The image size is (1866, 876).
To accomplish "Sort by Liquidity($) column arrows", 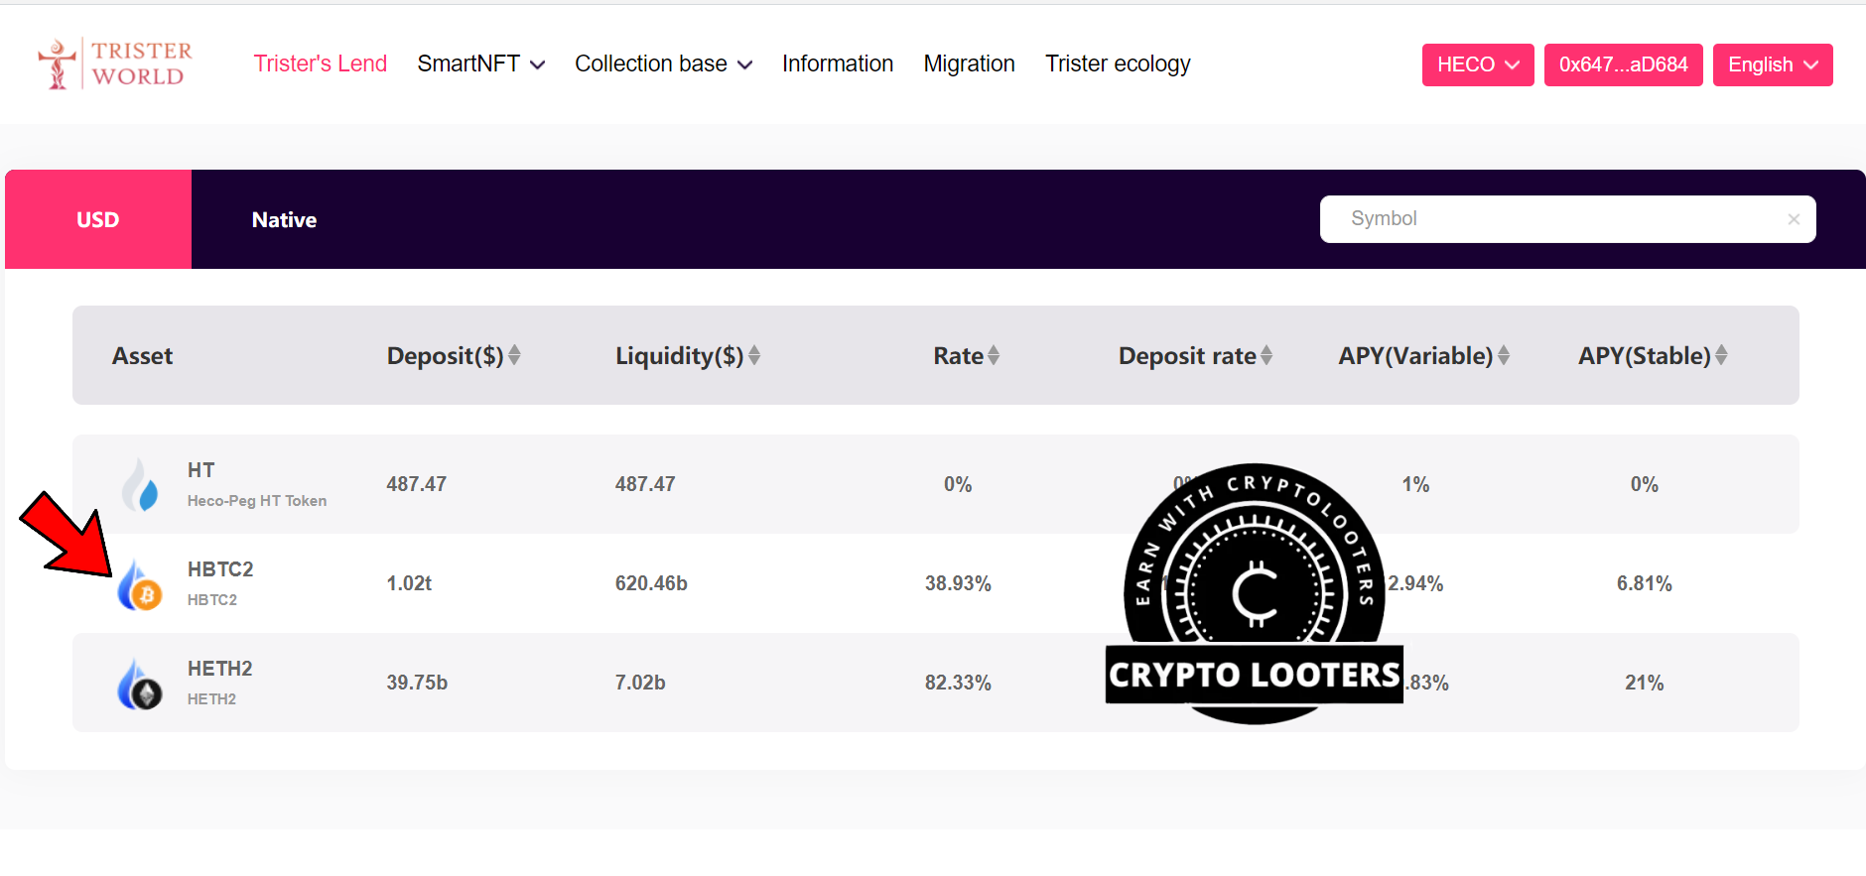I will [x=754, y=355].
